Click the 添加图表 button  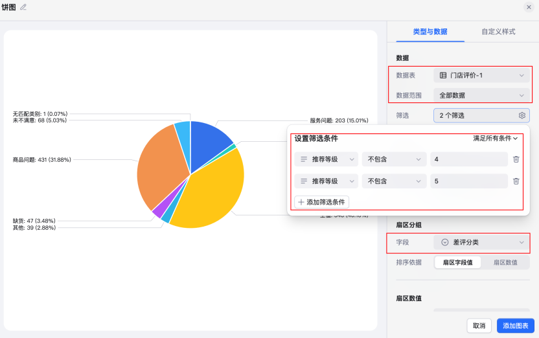515,326
